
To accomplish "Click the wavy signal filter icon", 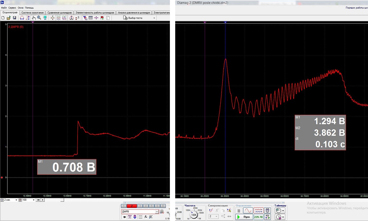I will point(130,217).
